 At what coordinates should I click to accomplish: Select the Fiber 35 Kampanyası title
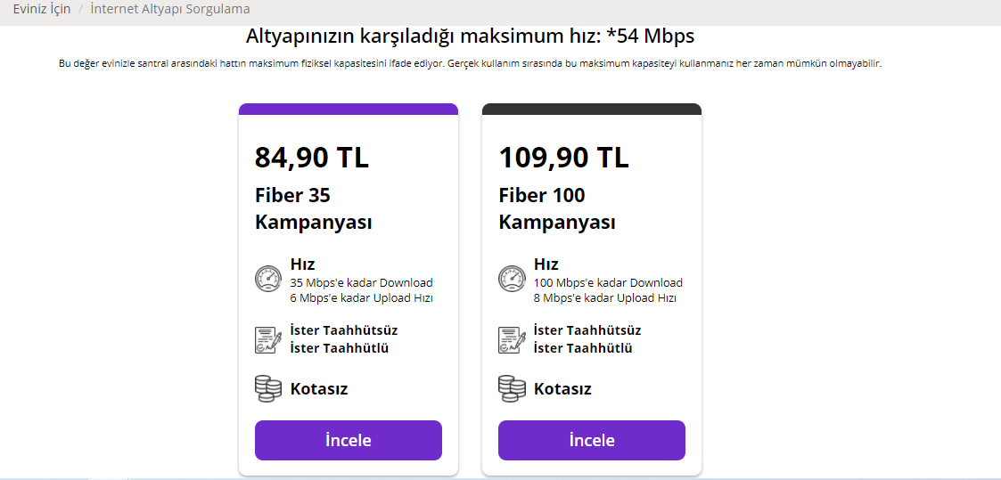[313, 208]
